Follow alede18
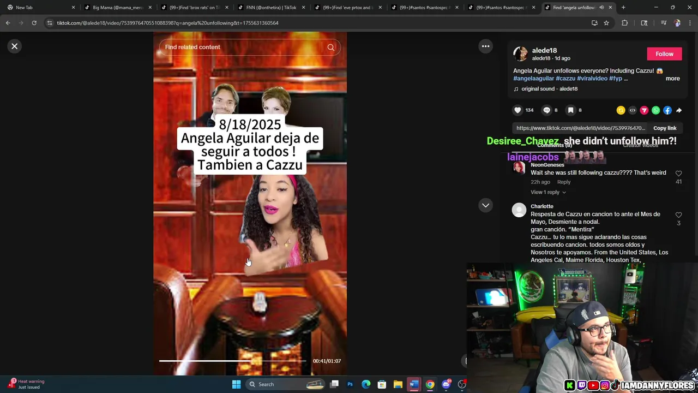The height and width of the screenshot is (393, 698). tap(664, 54)
